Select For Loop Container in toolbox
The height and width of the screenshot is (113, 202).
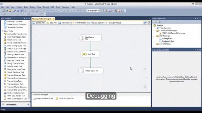pyautogui.click(x=15, y=21)
